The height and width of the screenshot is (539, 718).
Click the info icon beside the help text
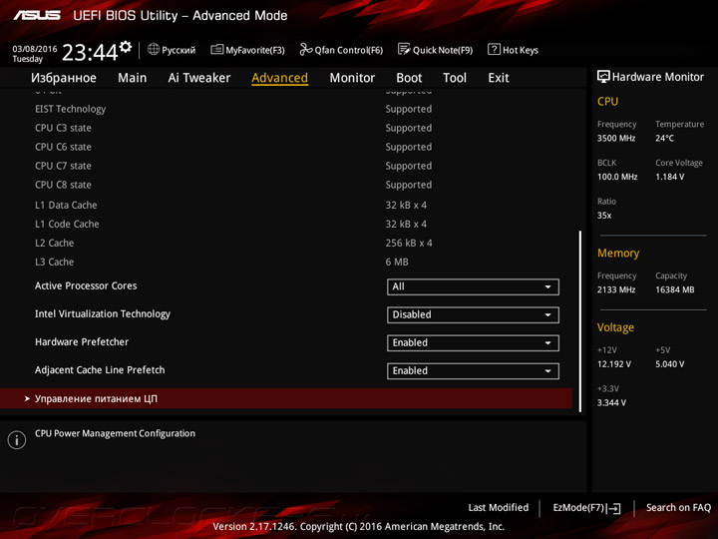pyautogui.click(x=17, y=440)
